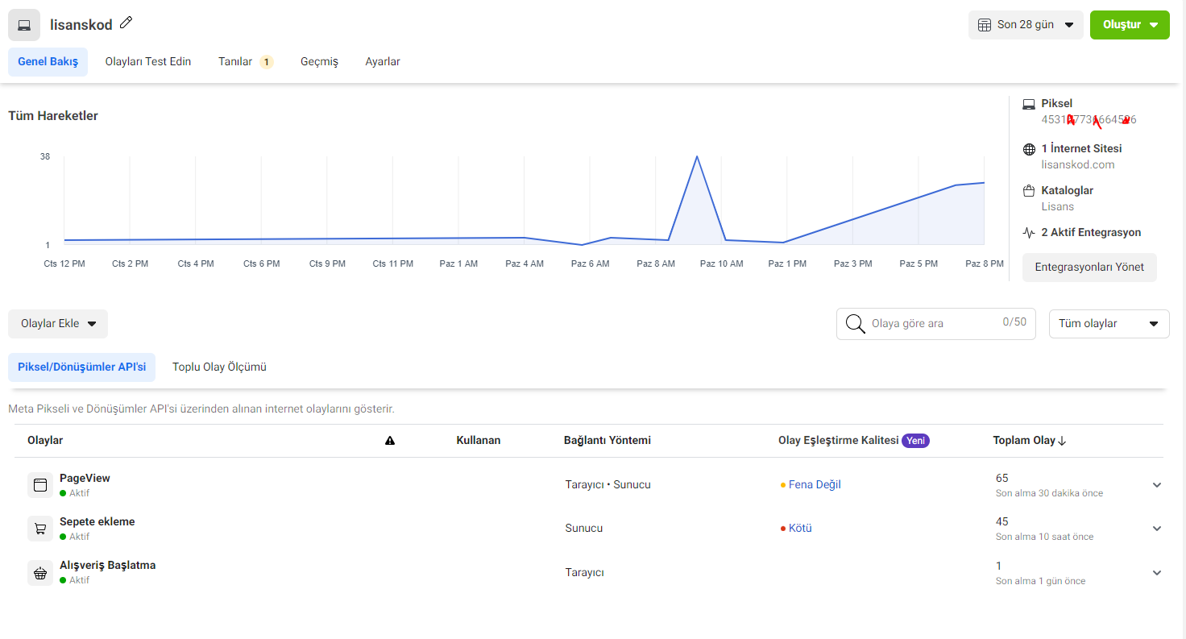This screenshot has height=639, width=1186.
Task: Click the Son alma 1 gün önce text
Action: 1041,581
